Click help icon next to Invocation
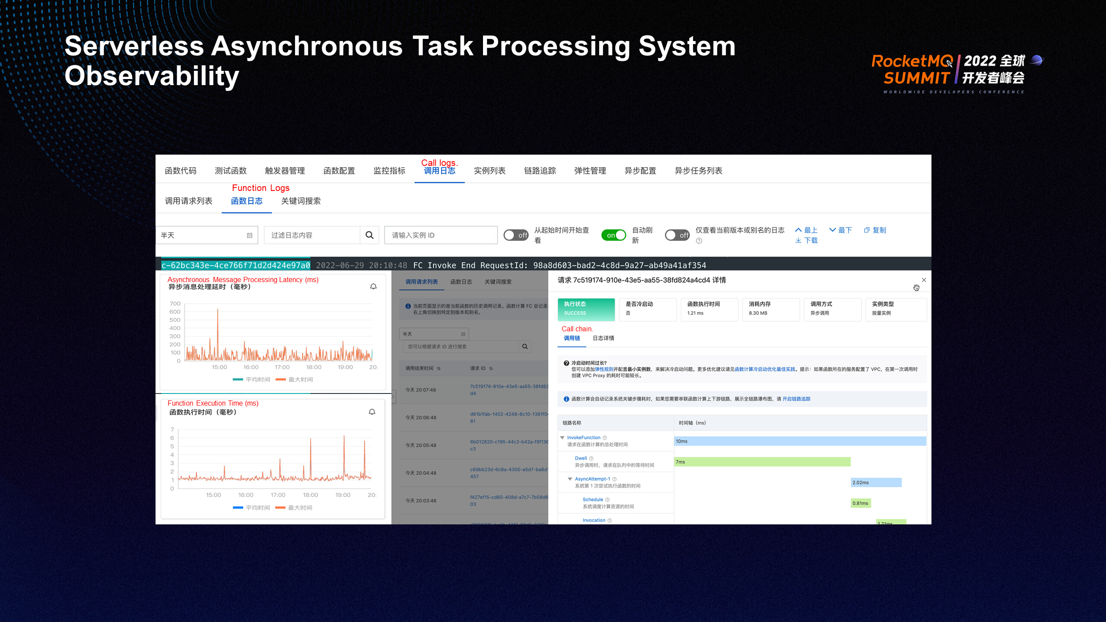Viewport: 1106px width, 622px height. [x=610, y=520]
